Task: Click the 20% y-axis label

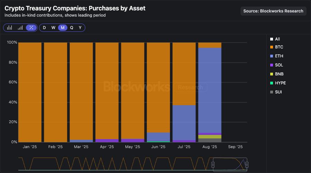Action: [13, 122]
